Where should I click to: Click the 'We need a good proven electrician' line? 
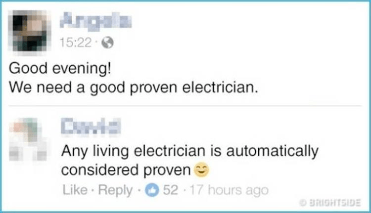click(133, 88)
